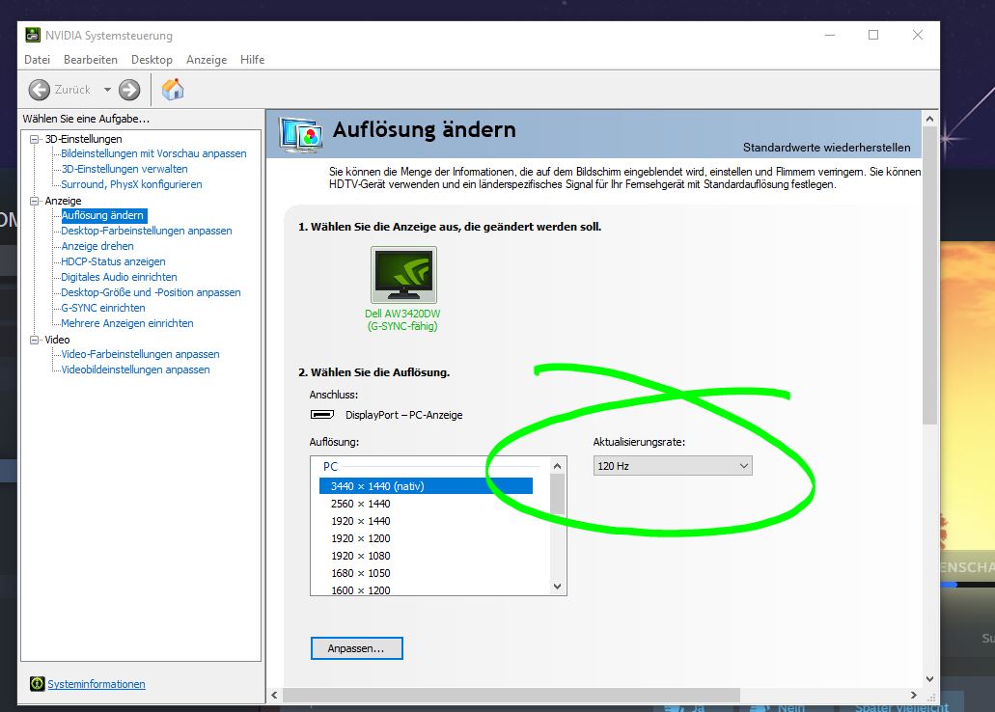Click the main panel vertical scrollbar thumb
The width and height of the screenshot is (995, 712).
929,275
